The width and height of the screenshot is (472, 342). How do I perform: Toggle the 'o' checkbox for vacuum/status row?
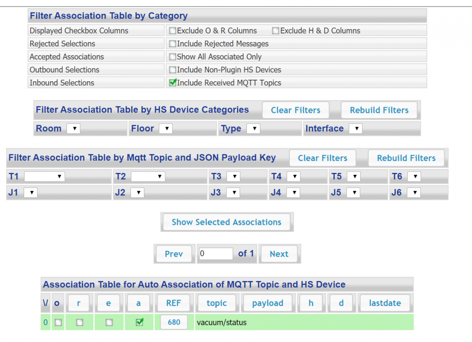click(x=58, y=322)
